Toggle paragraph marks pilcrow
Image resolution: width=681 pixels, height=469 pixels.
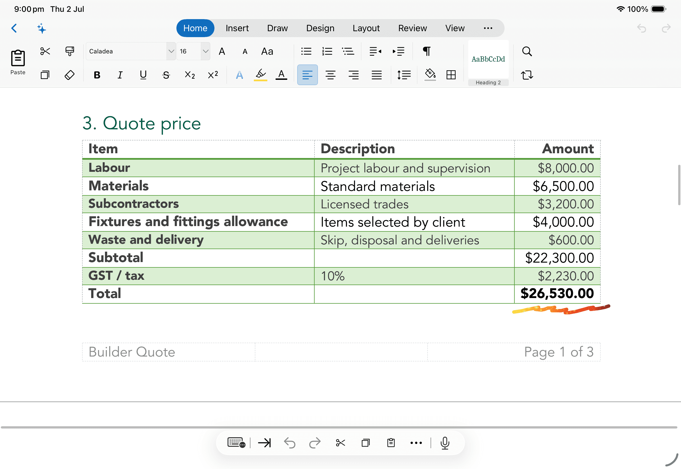coord(427,51)
